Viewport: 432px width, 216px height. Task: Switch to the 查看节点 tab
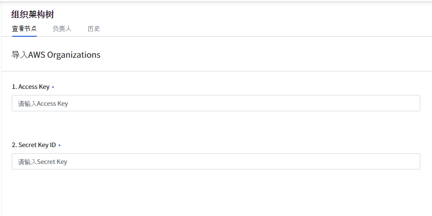[24, 29]
